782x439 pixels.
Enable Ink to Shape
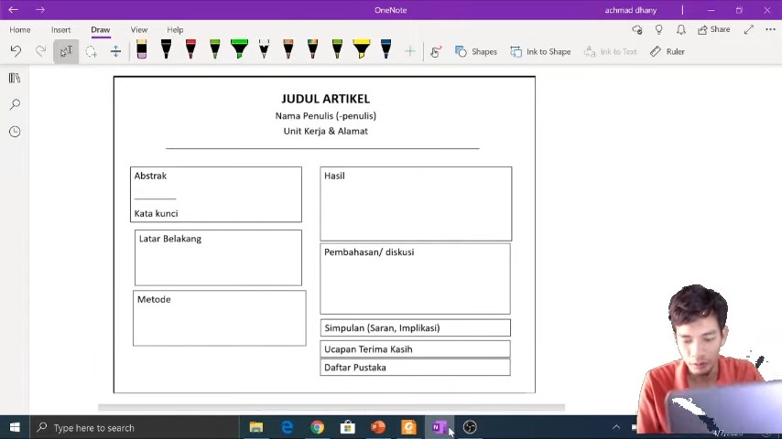[x=540, y=51]
